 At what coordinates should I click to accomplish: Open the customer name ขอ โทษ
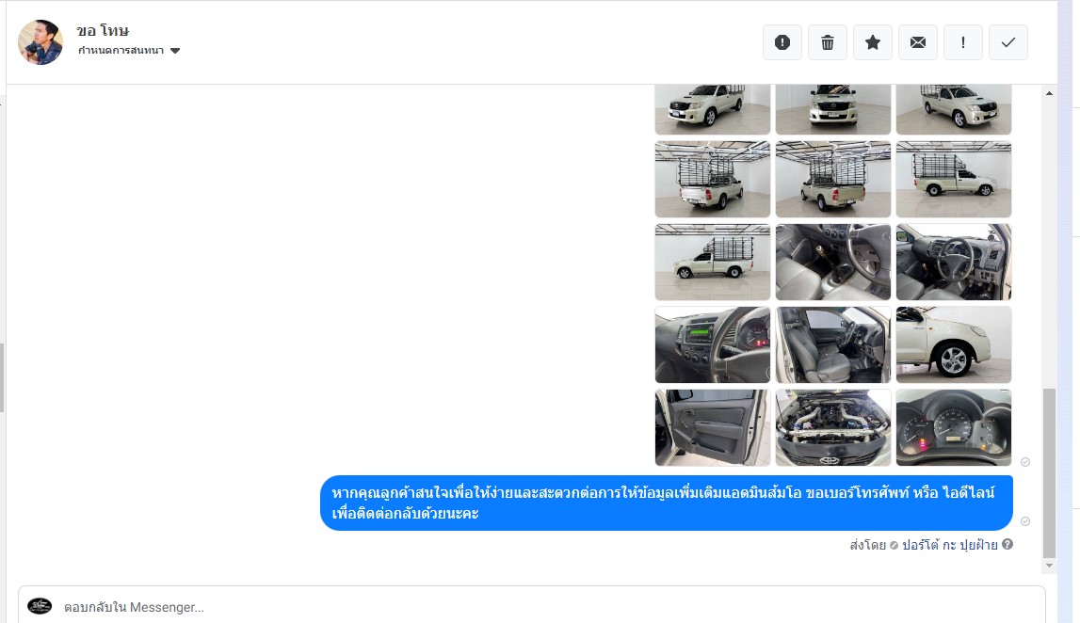click(x=103, y=30)
